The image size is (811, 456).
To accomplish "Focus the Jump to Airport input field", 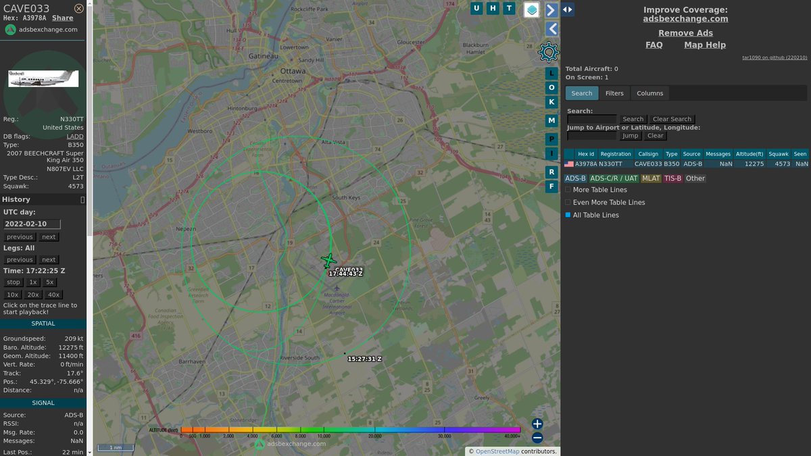I will (x=592, y=136).
